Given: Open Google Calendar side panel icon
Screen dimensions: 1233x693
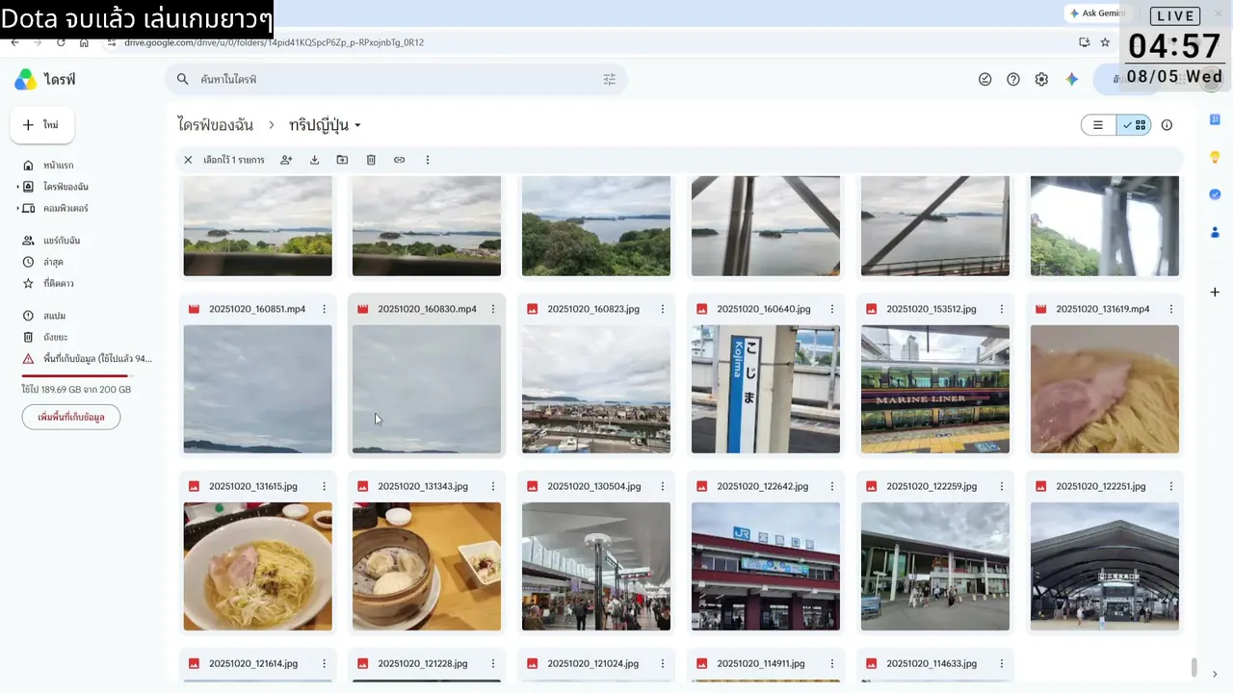Looking at the screenshot, I should [1215, 118].
